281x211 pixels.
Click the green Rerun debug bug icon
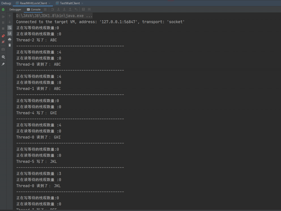(3, 10)
